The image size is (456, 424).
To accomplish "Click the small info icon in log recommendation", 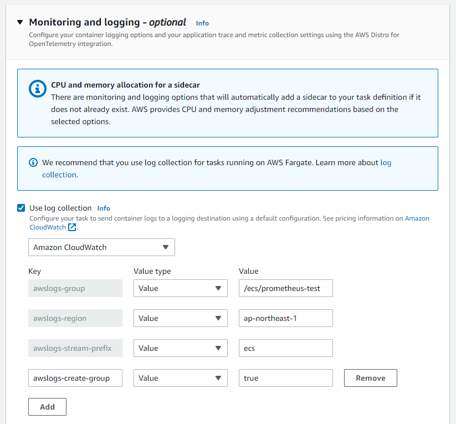I will click(33, 163).
